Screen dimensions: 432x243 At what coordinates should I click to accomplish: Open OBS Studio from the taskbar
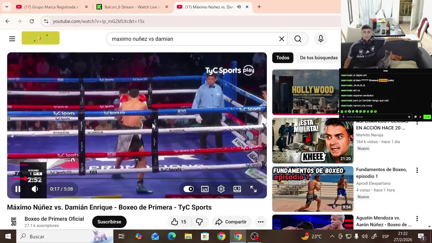(254, 236)
